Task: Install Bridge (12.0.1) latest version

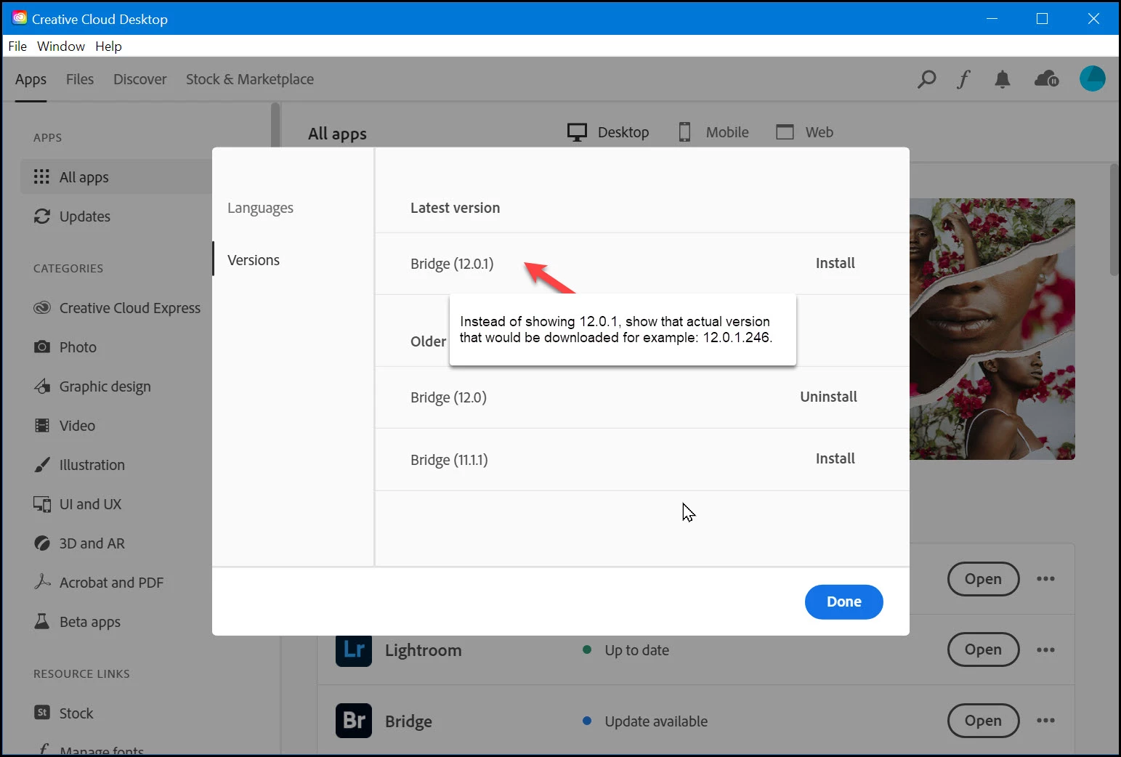Action: (x=835, y=263)
